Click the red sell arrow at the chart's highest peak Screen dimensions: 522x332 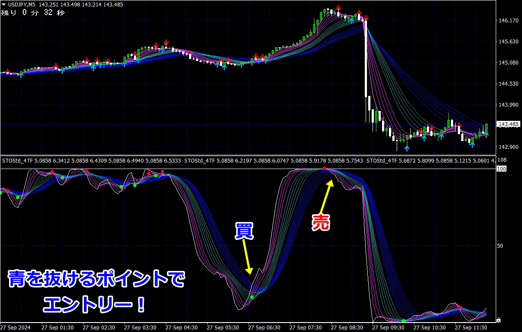point(339,8)
